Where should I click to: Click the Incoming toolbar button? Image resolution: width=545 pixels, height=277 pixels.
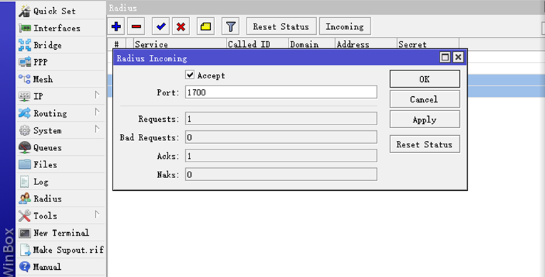tap(345, 26)
